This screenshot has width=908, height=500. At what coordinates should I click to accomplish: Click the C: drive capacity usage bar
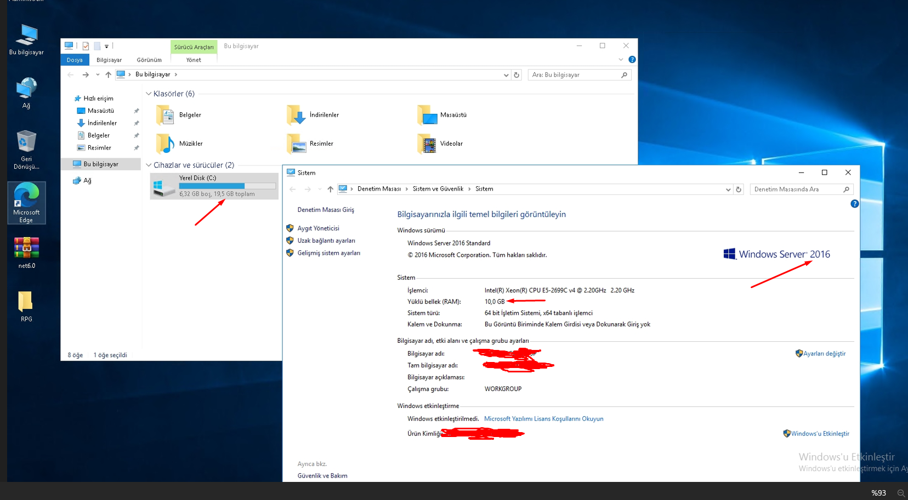(227, 186)
